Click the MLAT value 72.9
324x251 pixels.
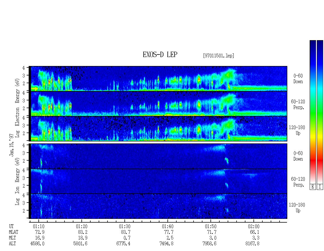coord(40,232)
